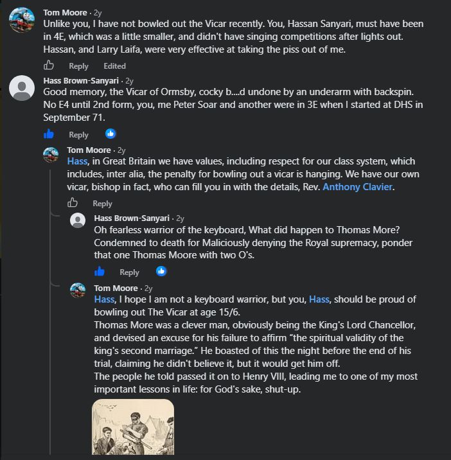Like Tom Moore's reply mentioning Anthony Clavier
Image resolution: width=451 pixels, height=460 pixels.
click(x=73, y=203)
